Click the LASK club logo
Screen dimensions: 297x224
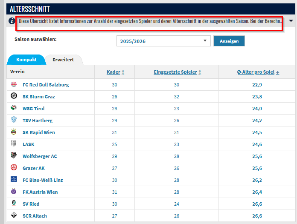pos(14,144)
